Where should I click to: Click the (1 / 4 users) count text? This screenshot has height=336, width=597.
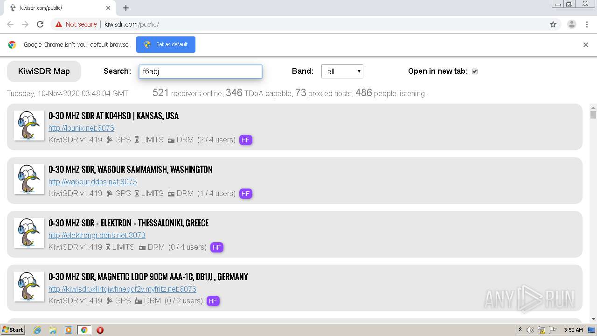216,194
